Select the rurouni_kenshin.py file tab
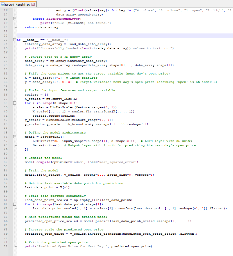 point(18,4)
